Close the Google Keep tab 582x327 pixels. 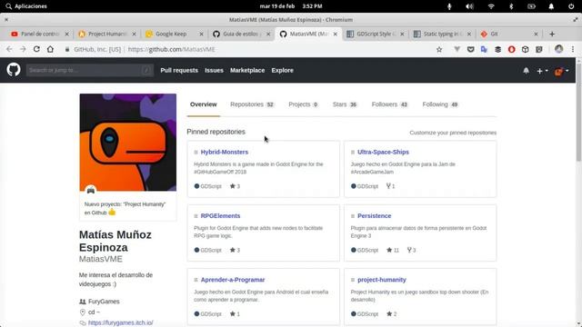coord(201,34)
